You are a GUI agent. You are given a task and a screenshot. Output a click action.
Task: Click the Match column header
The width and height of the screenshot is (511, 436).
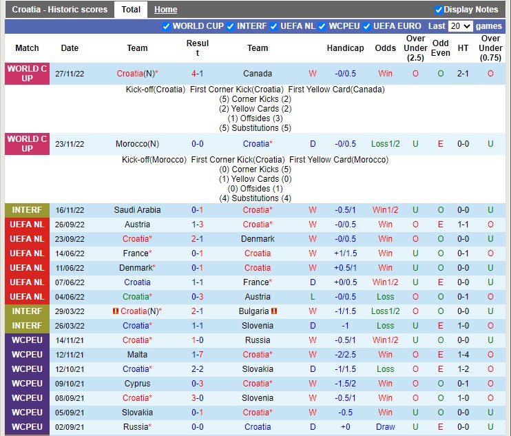(x=27, y=48)
